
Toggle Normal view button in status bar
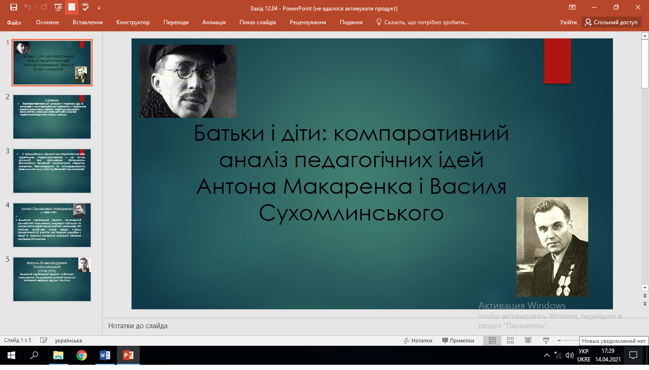(x=492, y=341)
